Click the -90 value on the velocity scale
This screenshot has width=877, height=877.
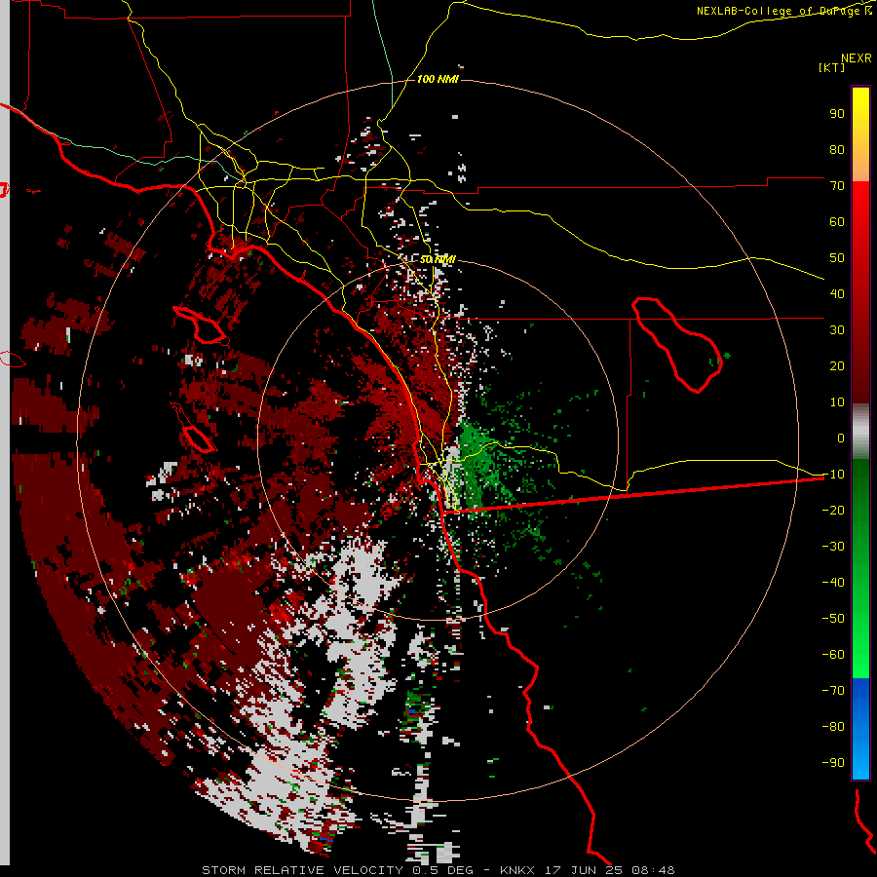(x=833, y=762)
